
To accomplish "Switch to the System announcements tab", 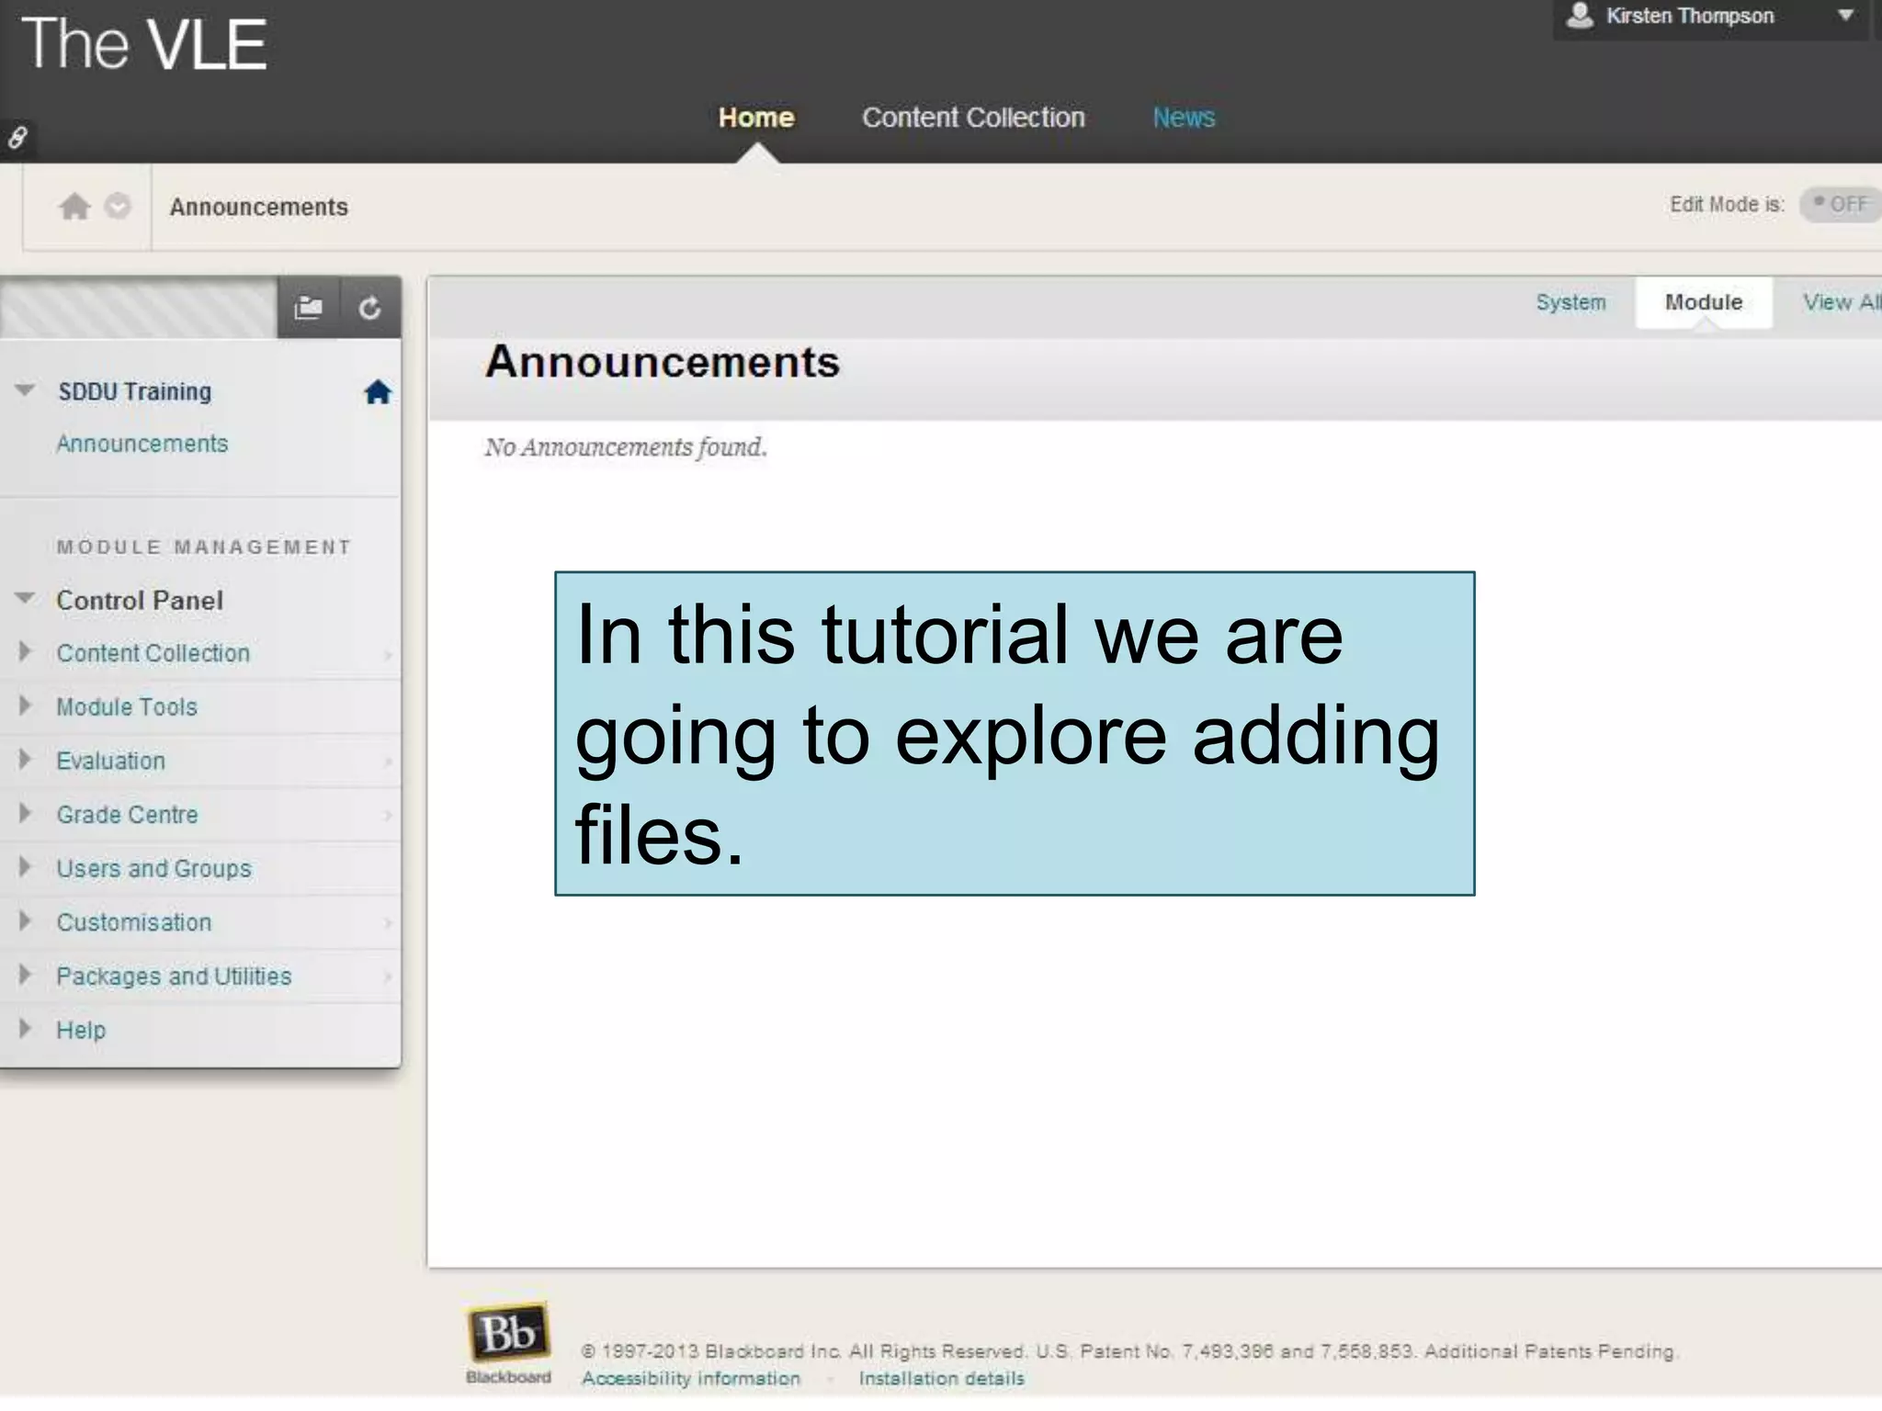I will (x=1570, y=302).
